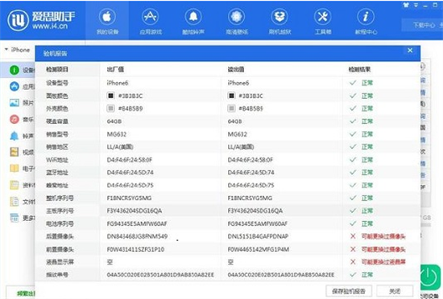Click the #3B3B3C panel color swatch in factory column

(111, 96)
